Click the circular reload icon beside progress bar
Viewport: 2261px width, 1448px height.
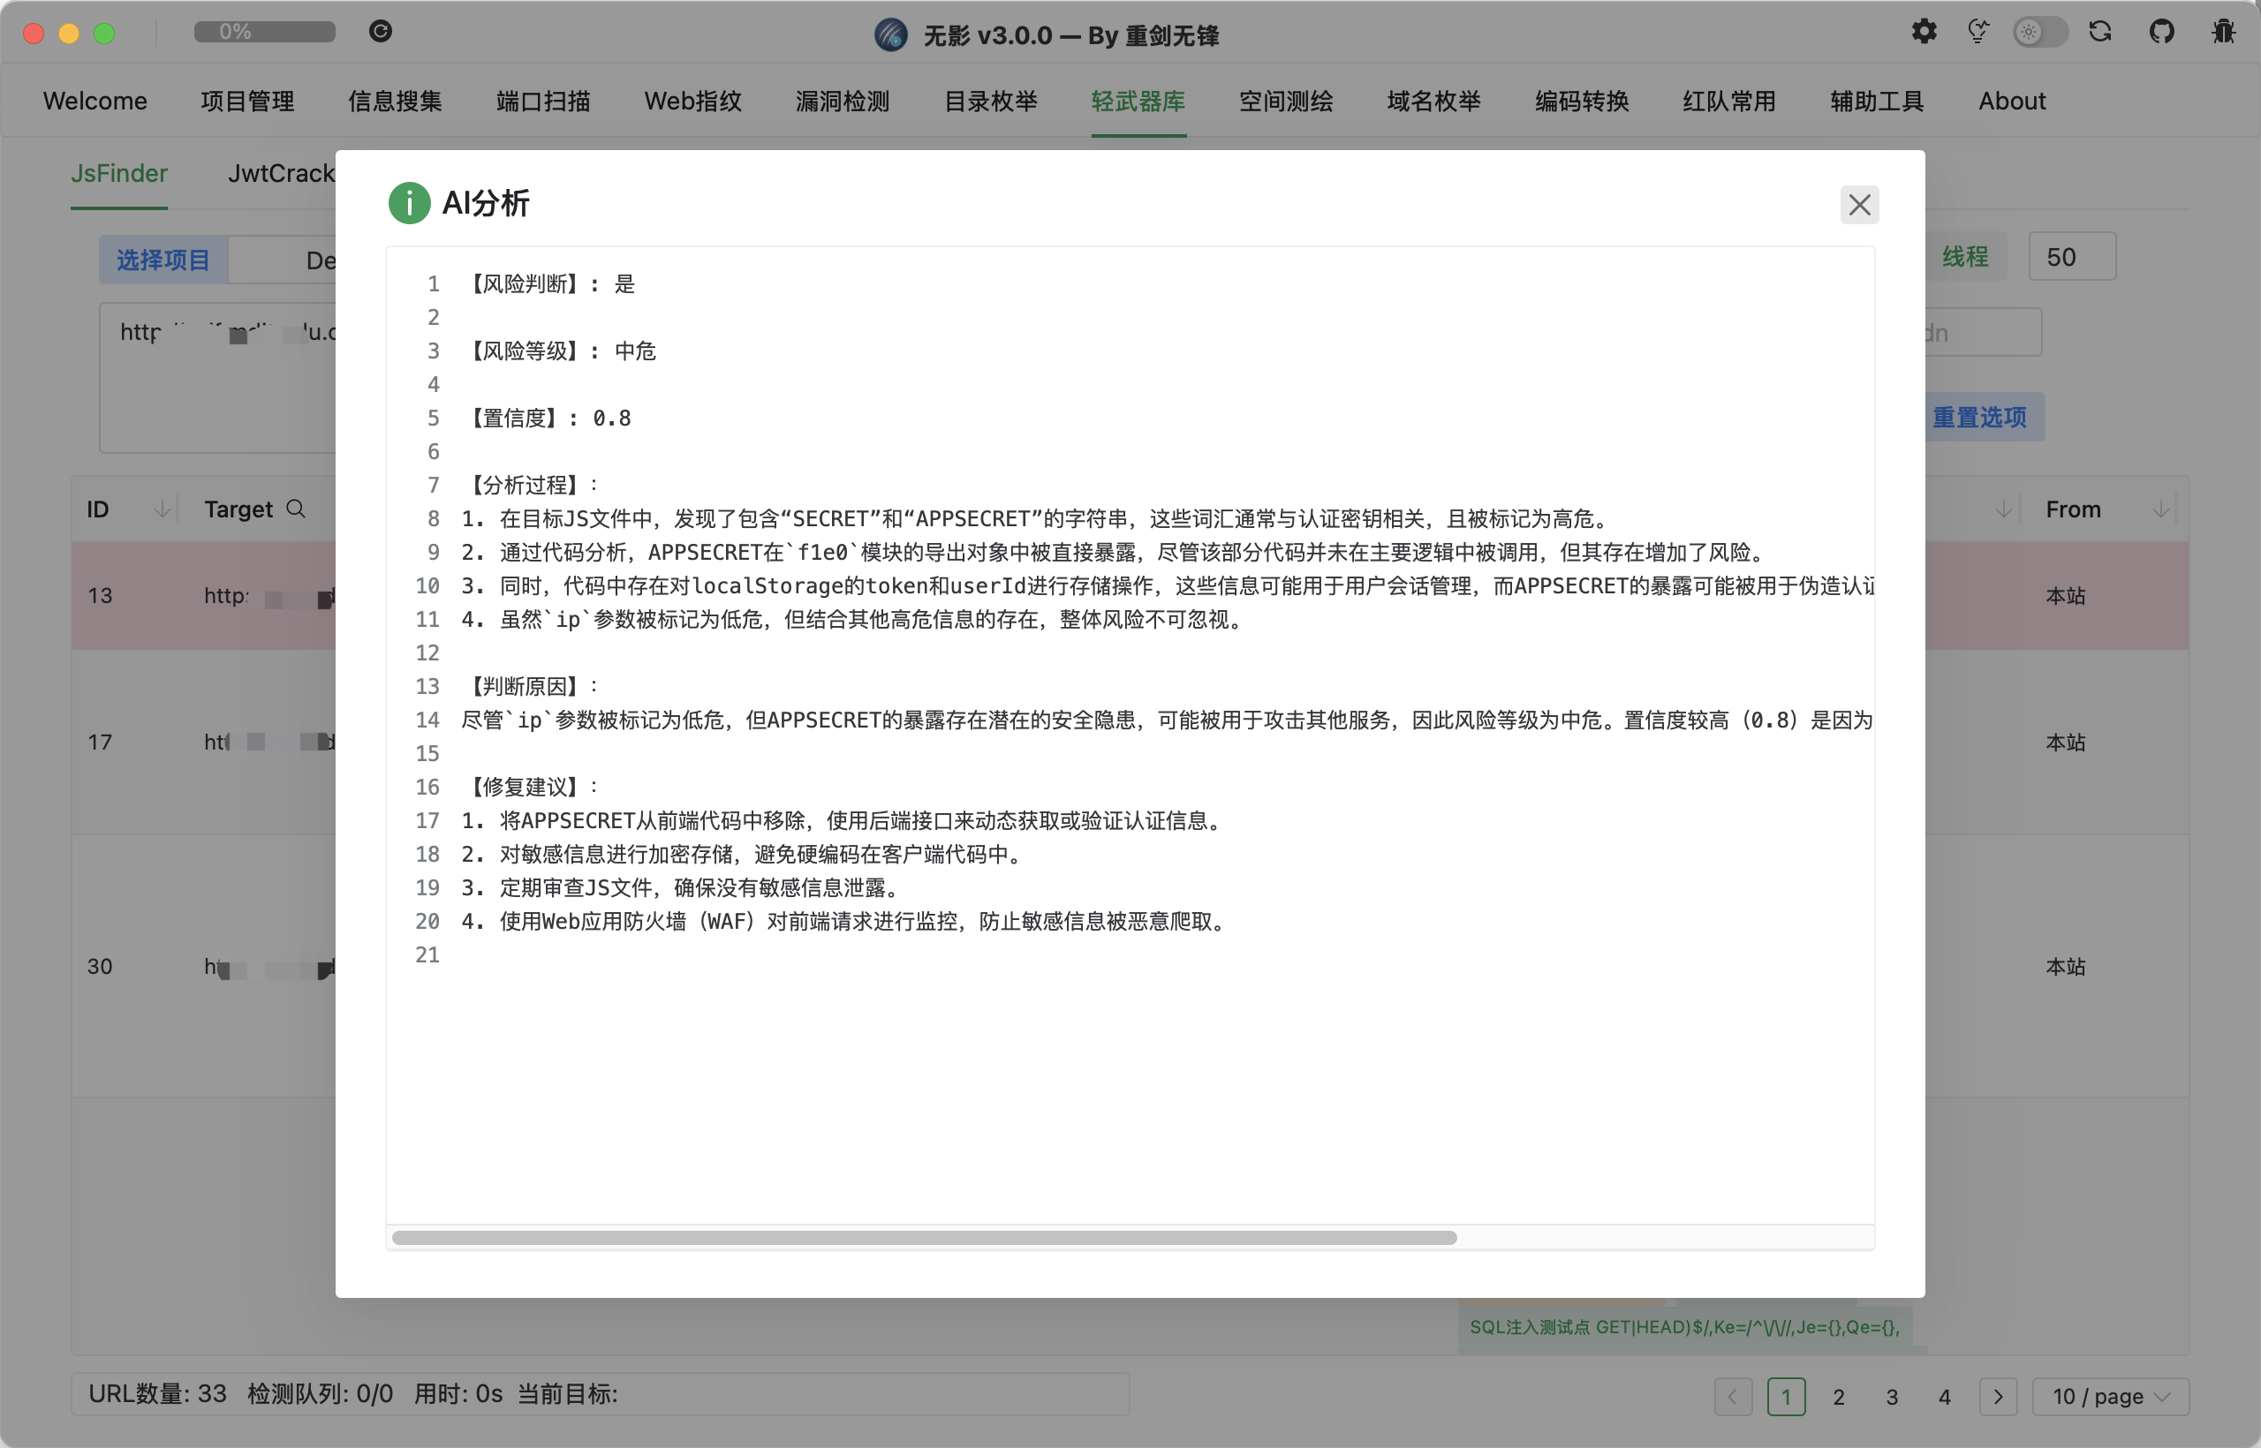pos(380,31)
